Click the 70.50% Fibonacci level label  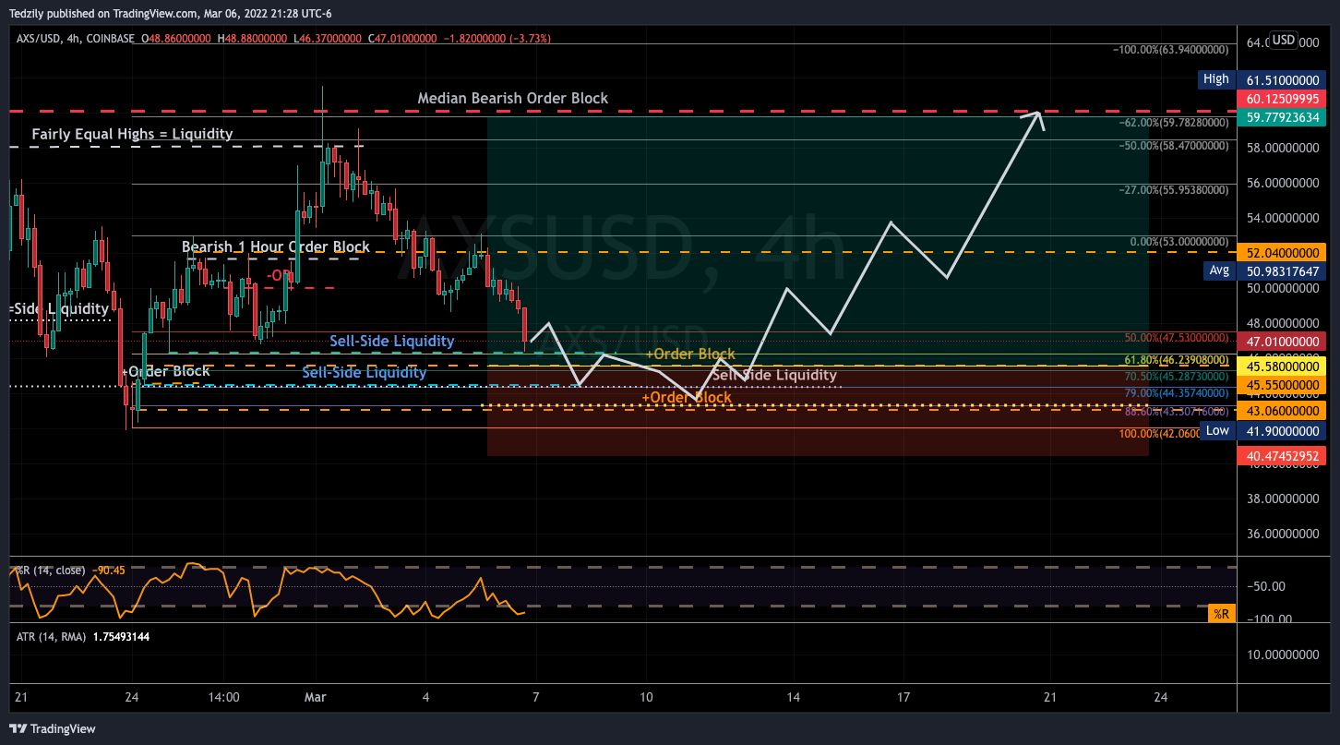click(1177, 377)
